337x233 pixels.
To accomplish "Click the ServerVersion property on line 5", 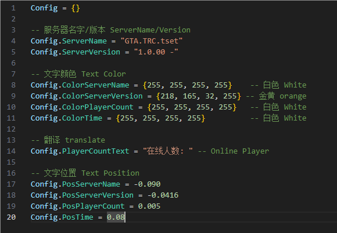I will coord(91,52).
